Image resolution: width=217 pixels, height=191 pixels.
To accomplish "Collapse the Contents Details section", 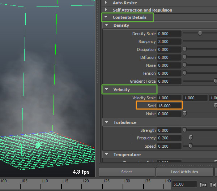I will 106,17.
